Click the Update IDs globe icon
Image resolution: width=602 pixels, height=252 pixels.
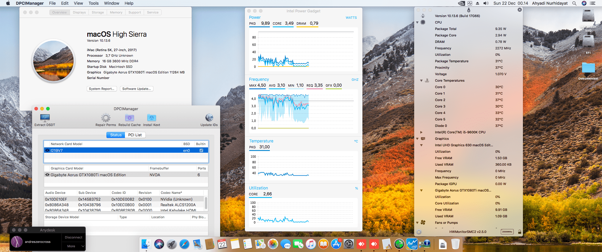tap(209, 118)
